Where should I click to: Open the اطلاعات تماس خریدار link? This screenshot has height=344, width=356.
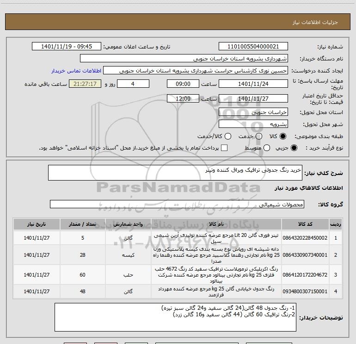click(76, 71)
